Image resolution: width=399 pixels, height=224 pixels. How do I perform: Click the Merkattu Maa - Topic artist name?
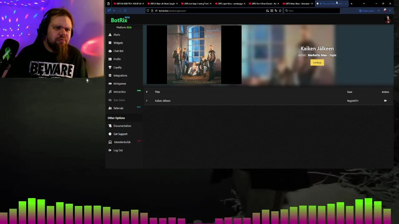[322, 55]
